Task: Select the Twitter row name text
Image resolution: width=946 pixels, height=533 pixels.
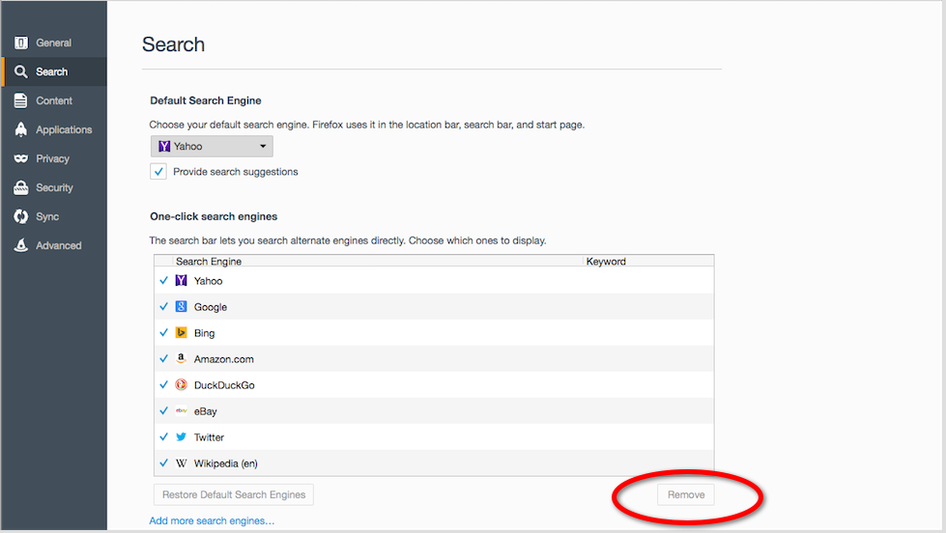Action: (209, 437)
